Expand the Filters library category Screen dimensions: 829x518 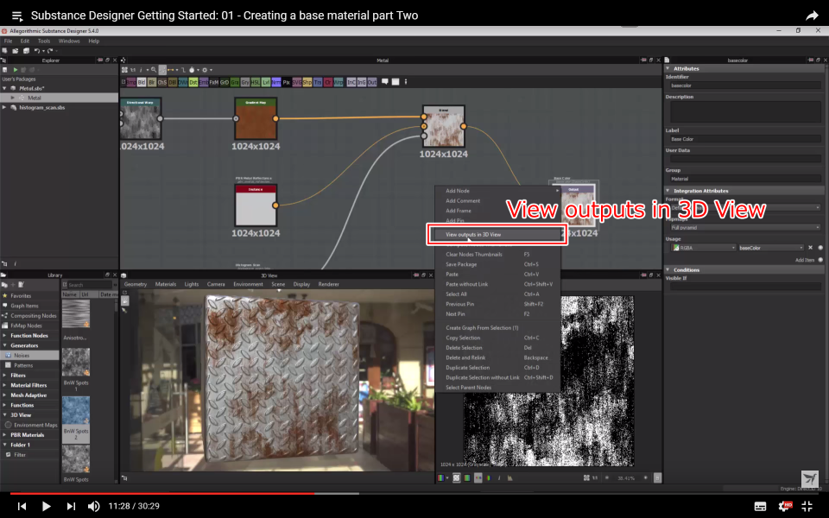tap(5, 376)
